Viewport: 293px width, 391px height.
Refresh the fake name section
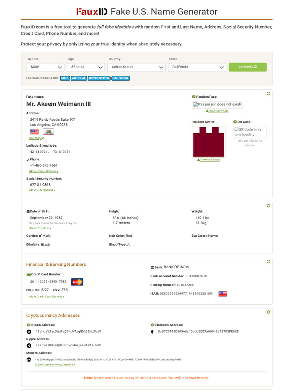pyautogui.click(x=268, y=94)
